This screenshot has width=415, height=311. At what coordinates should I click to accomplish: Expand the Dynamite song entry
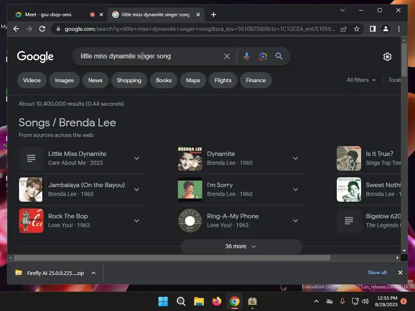(295, 158)
